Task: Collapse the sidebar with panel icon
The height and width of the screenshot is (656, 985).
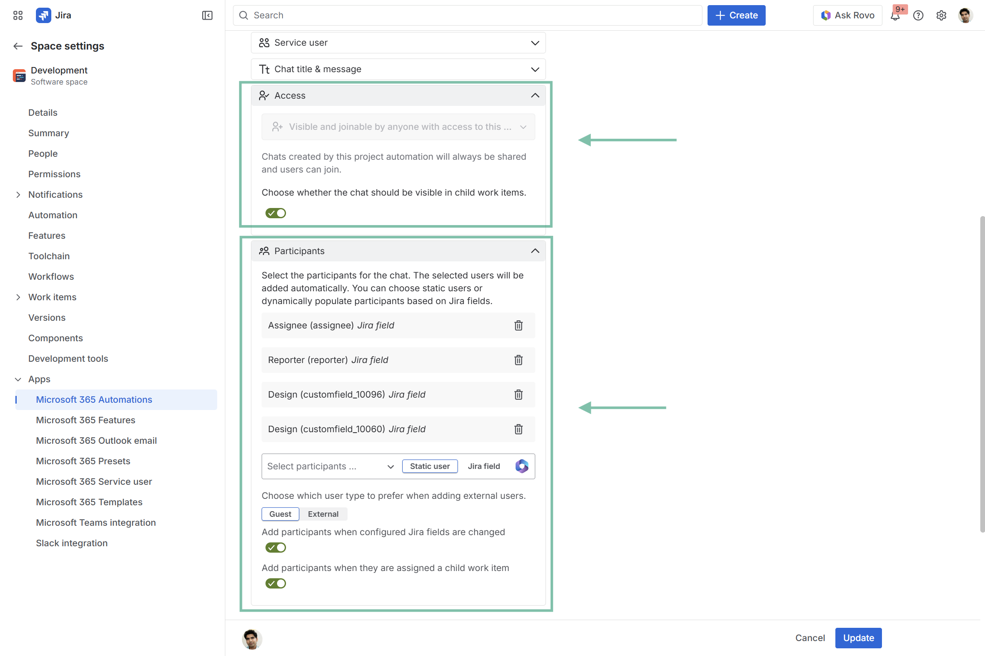Action: click(207, 16)
